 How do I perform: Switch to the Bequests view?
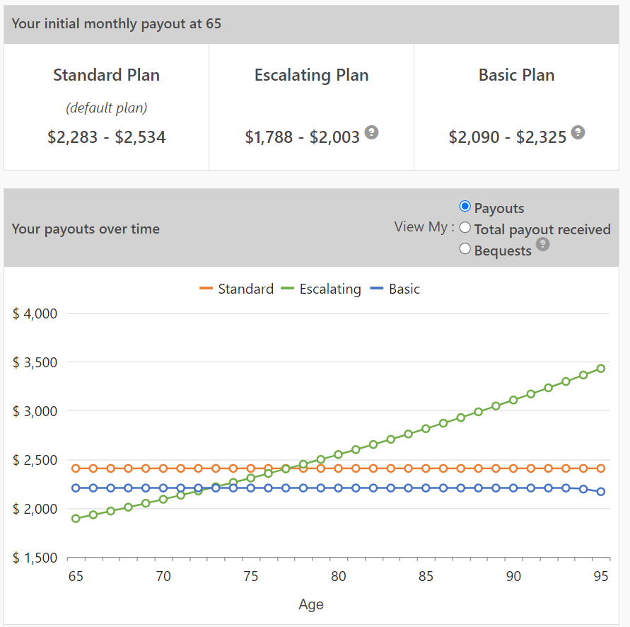pos(465,249)
